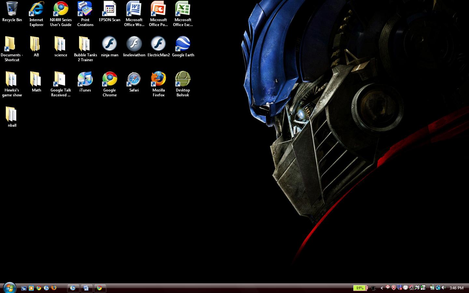
Task: Launch Microsoft Office Word
Action: [134, 8]
